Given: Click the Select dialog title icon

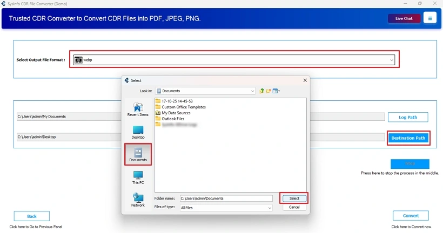Looking at the screenshot, I should click(x=127, y=80).
